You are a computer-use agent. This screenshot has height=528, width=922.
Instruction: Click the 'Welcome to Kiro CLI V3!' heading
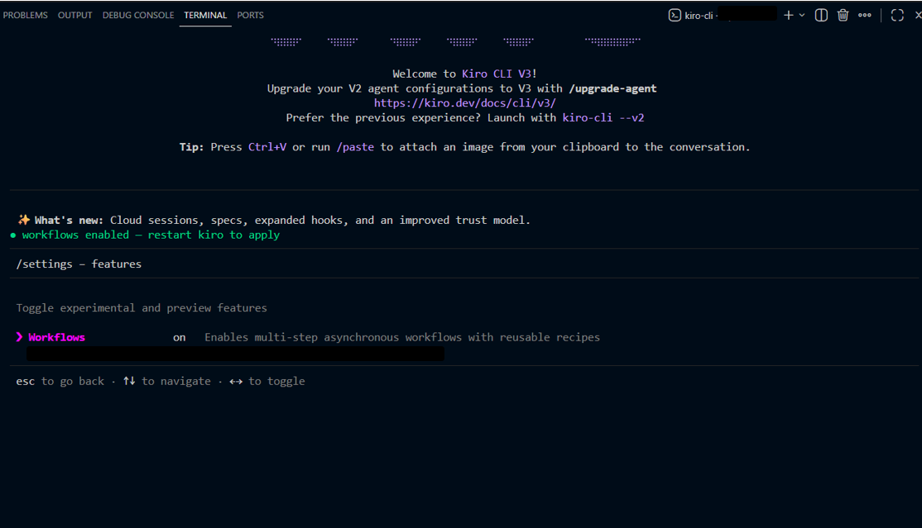click(x=464, y=74)
